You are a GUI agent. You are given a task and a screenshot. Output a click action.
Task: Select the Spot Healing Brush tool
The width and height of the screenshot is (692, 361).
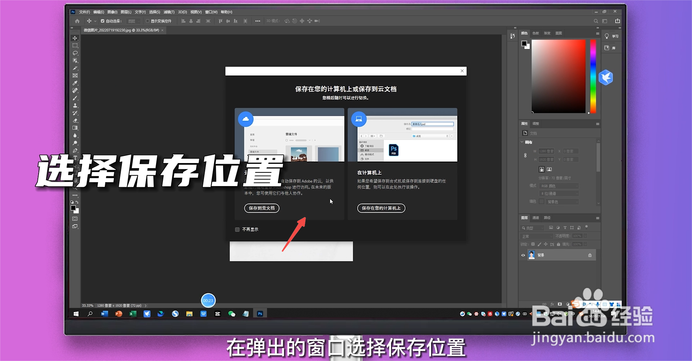pyautogui.click(x=75, y=91)
